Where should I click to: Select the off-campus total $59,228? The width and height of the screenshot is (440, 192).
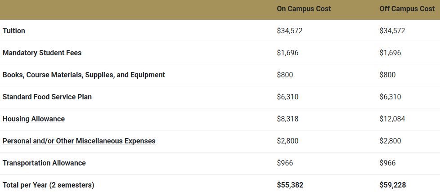coord(393,185)
